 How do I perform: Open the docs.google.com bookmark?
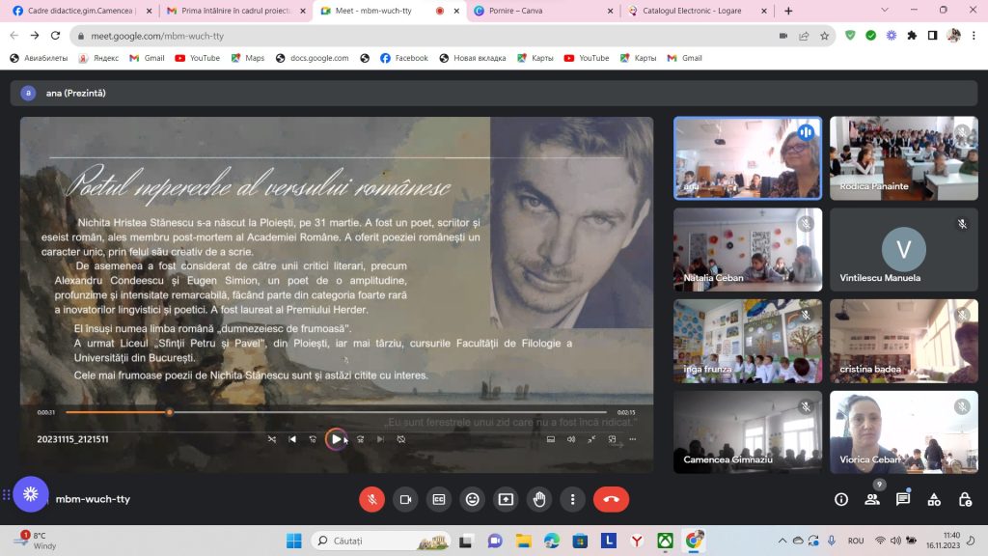(312, 58)
